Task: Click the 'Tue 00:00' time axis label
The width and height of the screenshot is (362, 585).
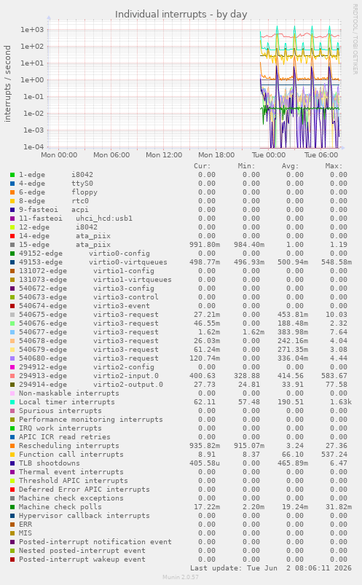Action: tap(269, 155)
